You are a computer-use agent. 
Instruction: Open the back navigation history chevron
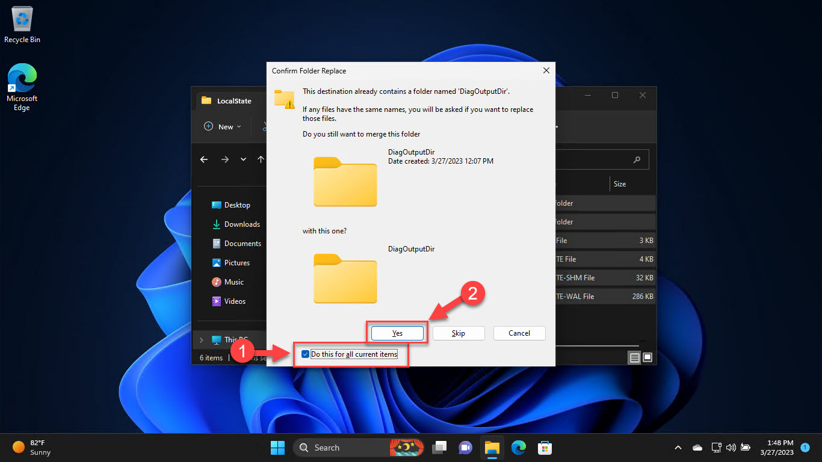pyautogui.click(x=243, y=159)
